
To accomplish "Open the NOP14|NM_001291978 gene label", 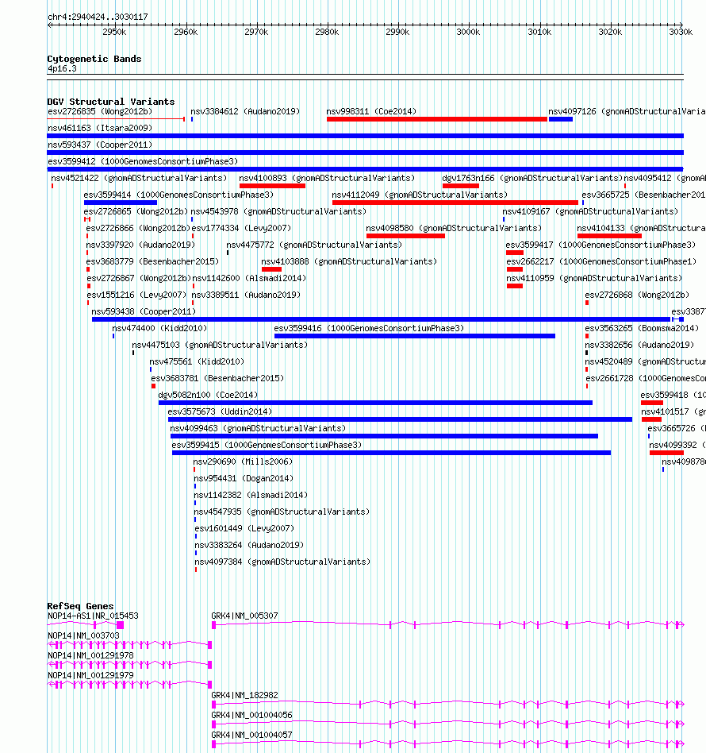I will [90, 655].
